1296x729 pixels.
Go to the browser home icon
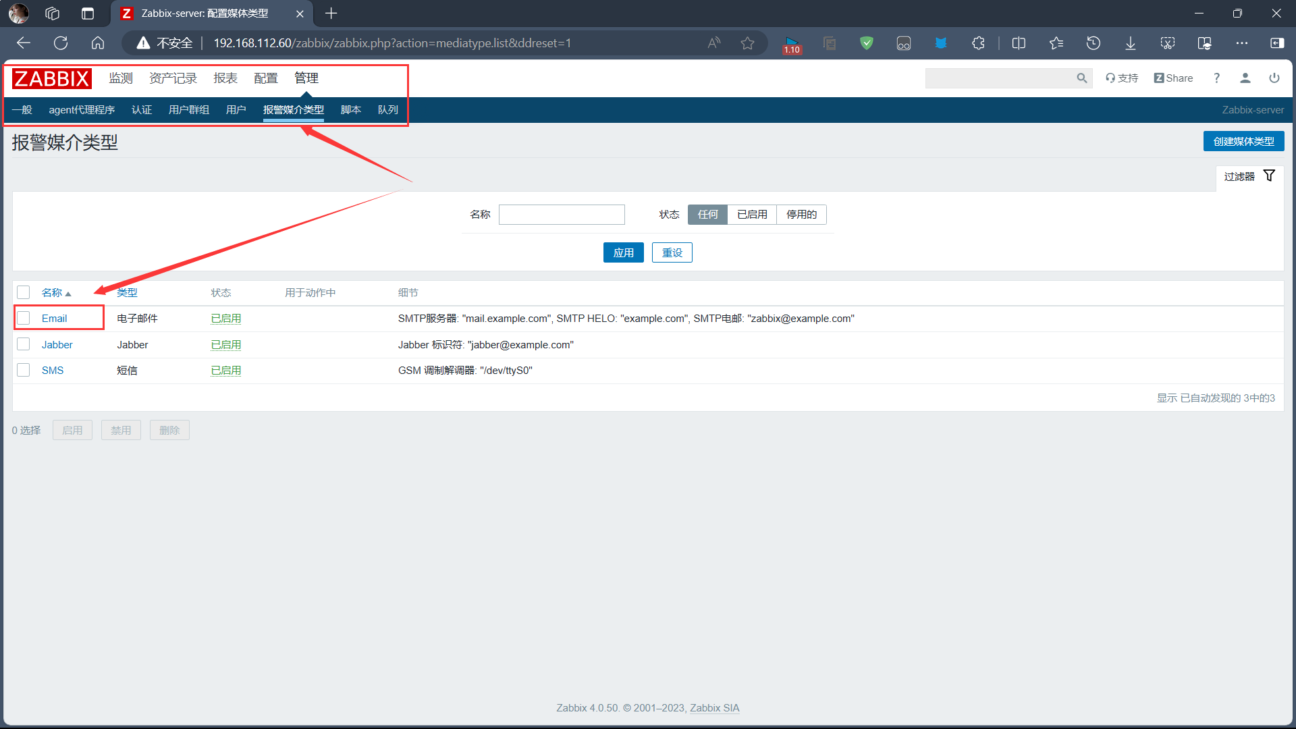click(98, 43)
